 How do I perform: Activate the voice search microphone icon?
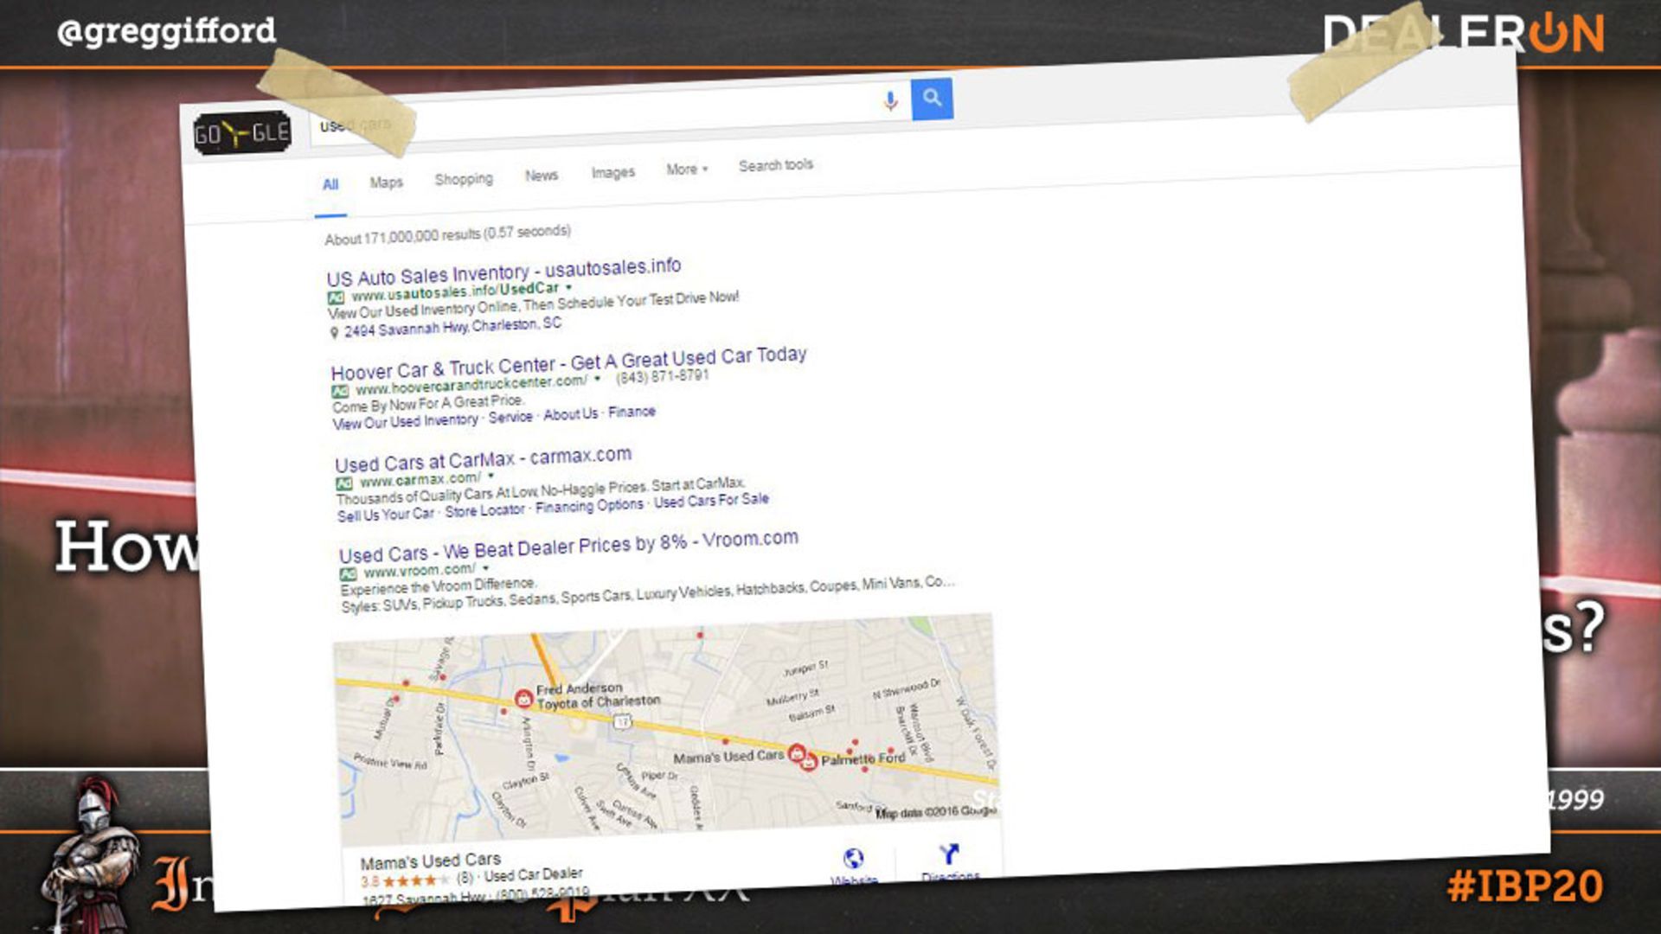click(x=890, y=102)
